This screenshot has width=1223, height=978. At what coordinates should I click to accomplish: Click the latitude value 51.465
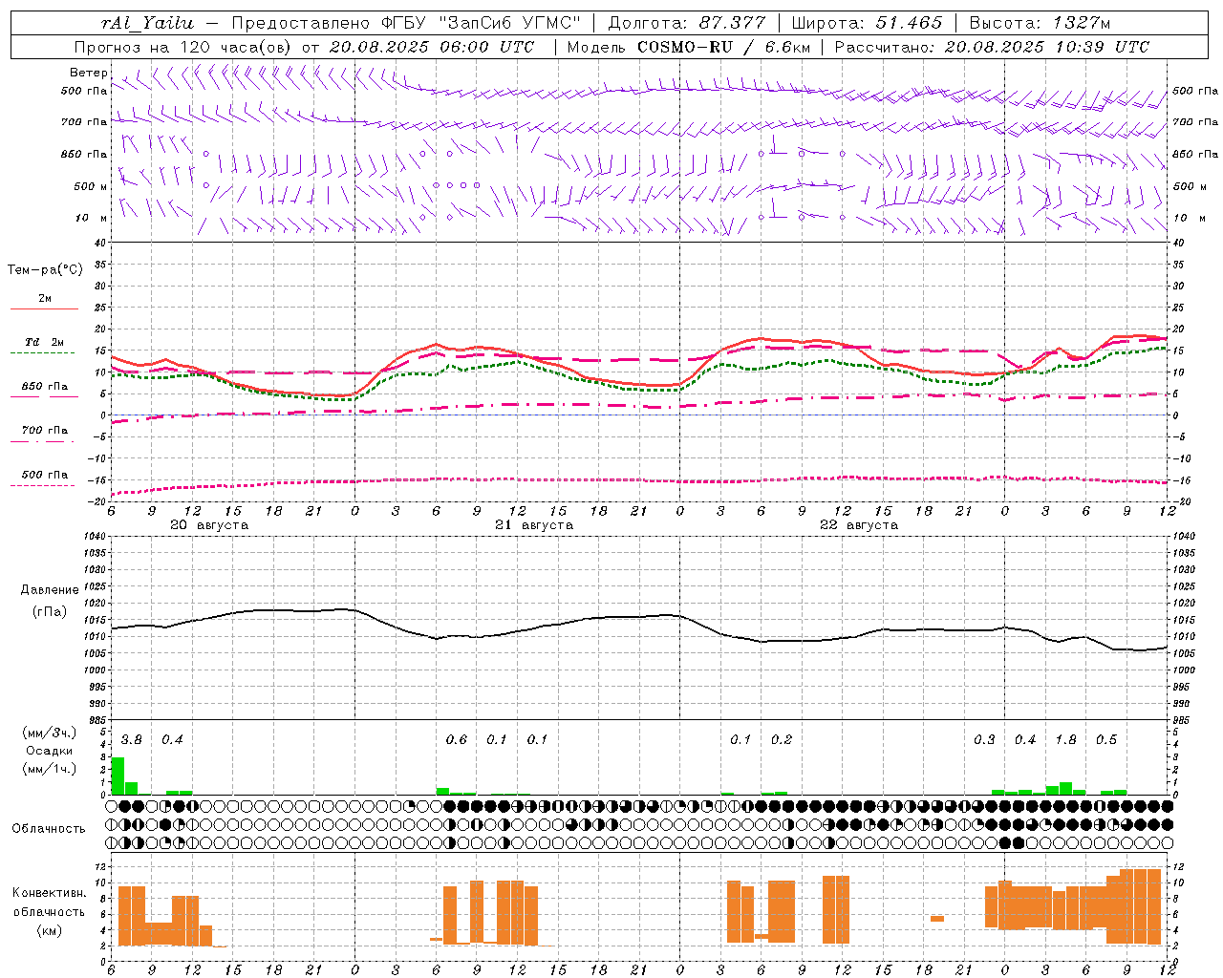tap(909, 22)
